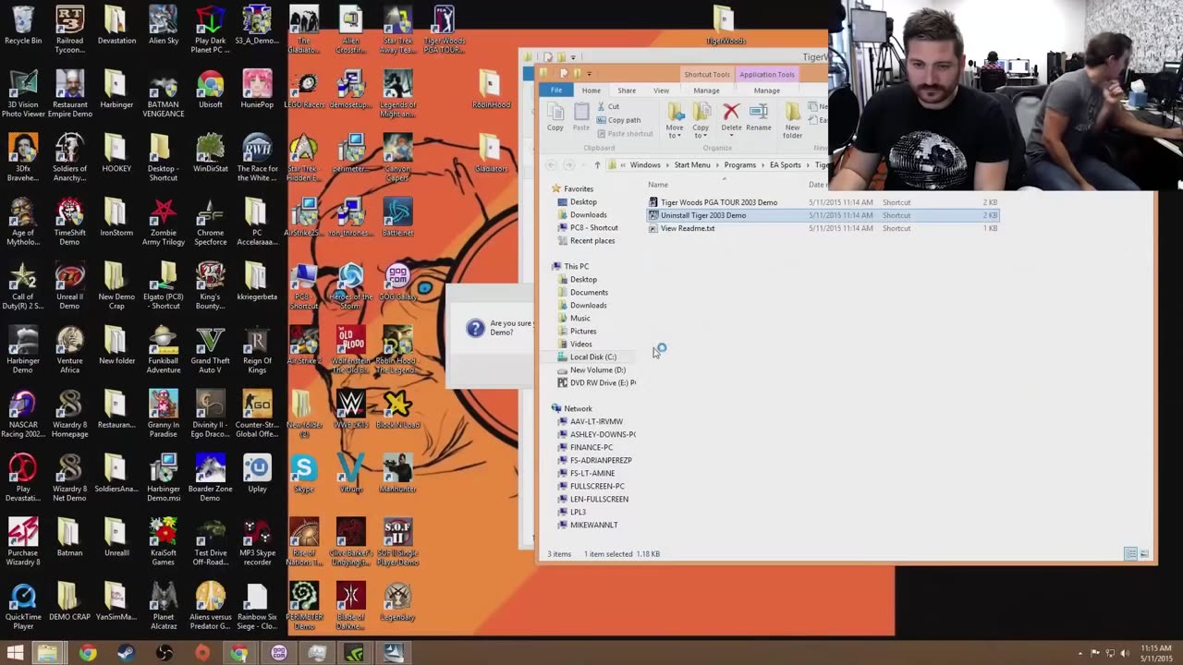Open Documents under This PC
Image resolution: width=1183 pixels, height=665 pixels.
coord(589,293)
